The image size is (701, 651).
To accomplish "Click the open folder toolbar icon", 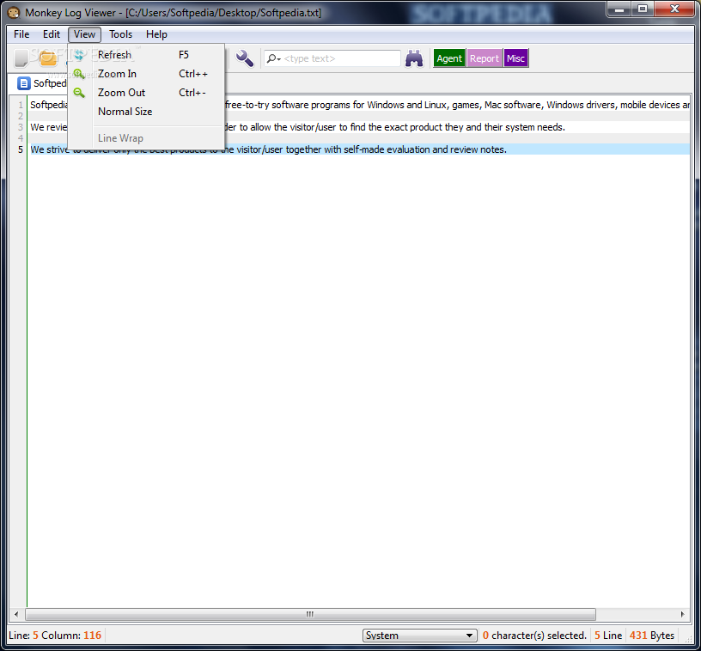I will [48, 58].
